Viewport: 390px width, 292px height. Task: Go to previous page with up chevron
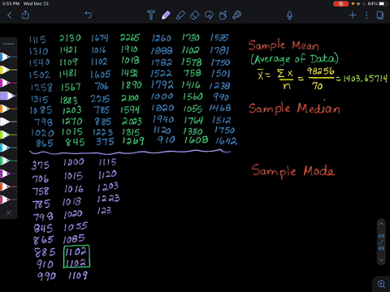381,224
